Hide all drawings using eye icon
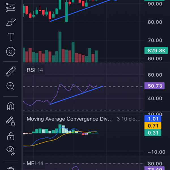The image size is (170, 170). tap(11, 150)
